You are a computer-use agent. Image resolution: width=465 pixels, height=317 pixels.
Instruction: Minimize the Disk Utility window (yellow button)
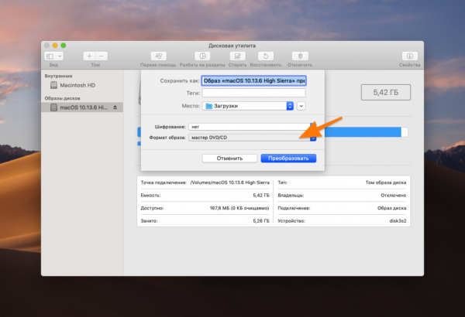tap(55, 46)
